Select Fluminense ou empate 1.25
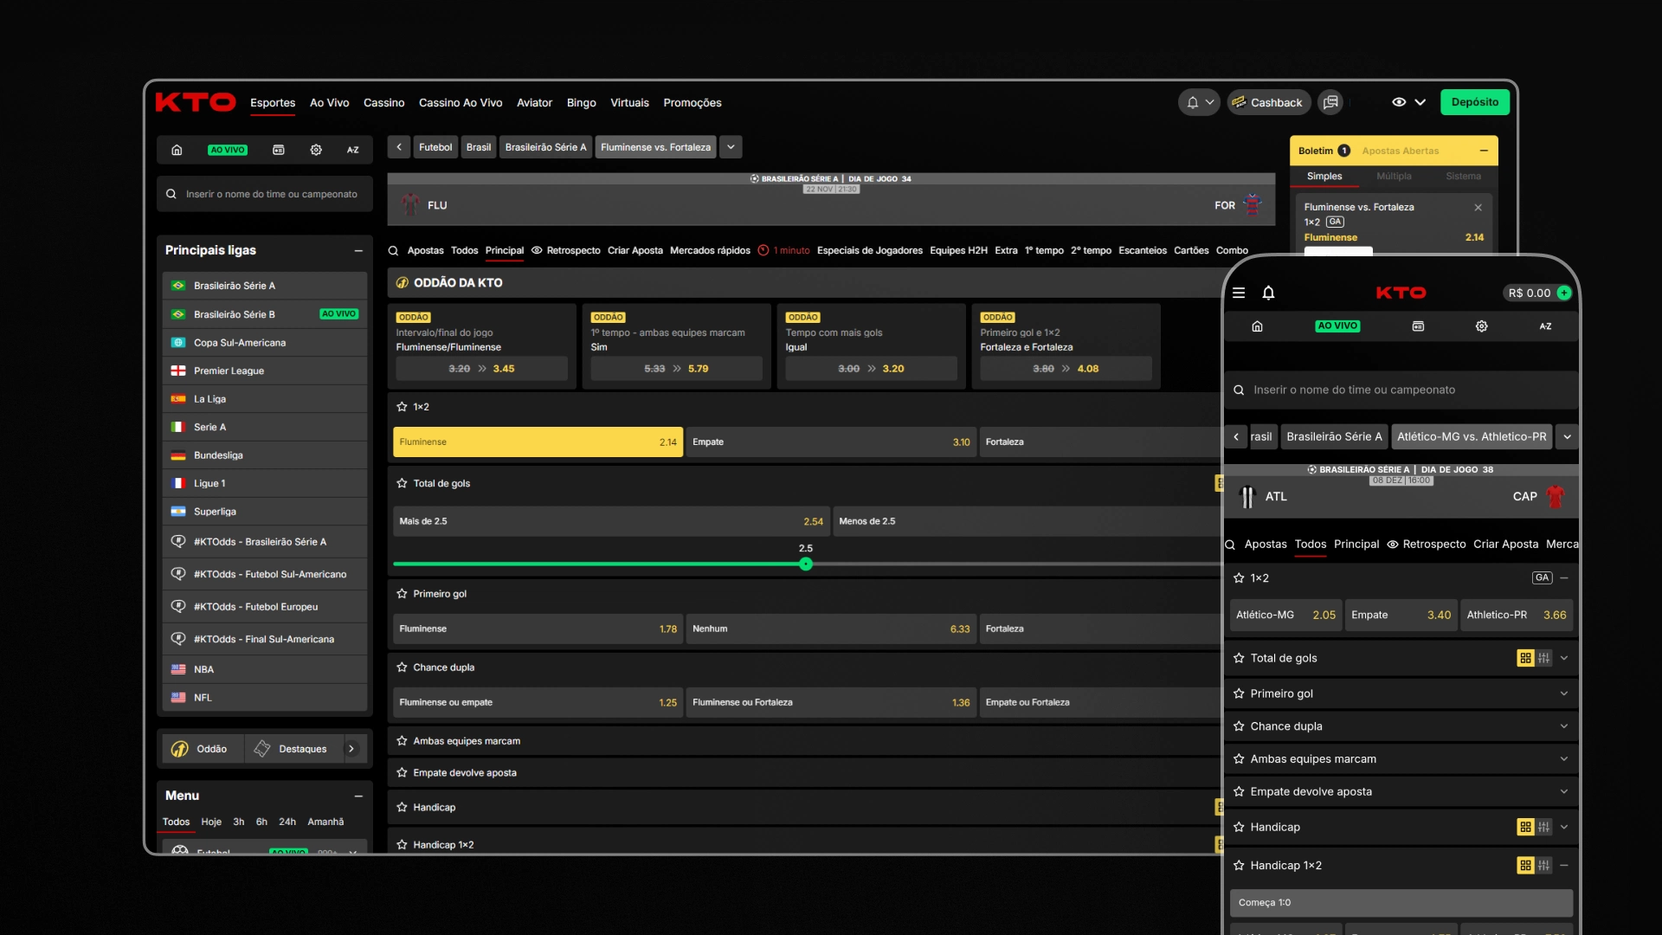1662x935 pixels. coord(538,703)
